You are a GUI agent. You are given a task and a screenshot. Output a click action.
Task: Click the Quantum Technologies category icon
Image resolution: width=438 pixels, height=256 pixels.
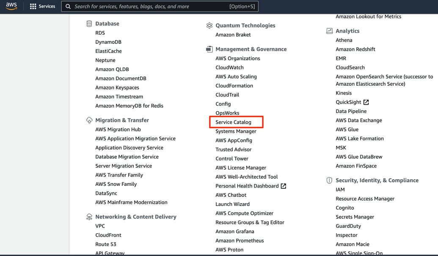click(209, 25)
